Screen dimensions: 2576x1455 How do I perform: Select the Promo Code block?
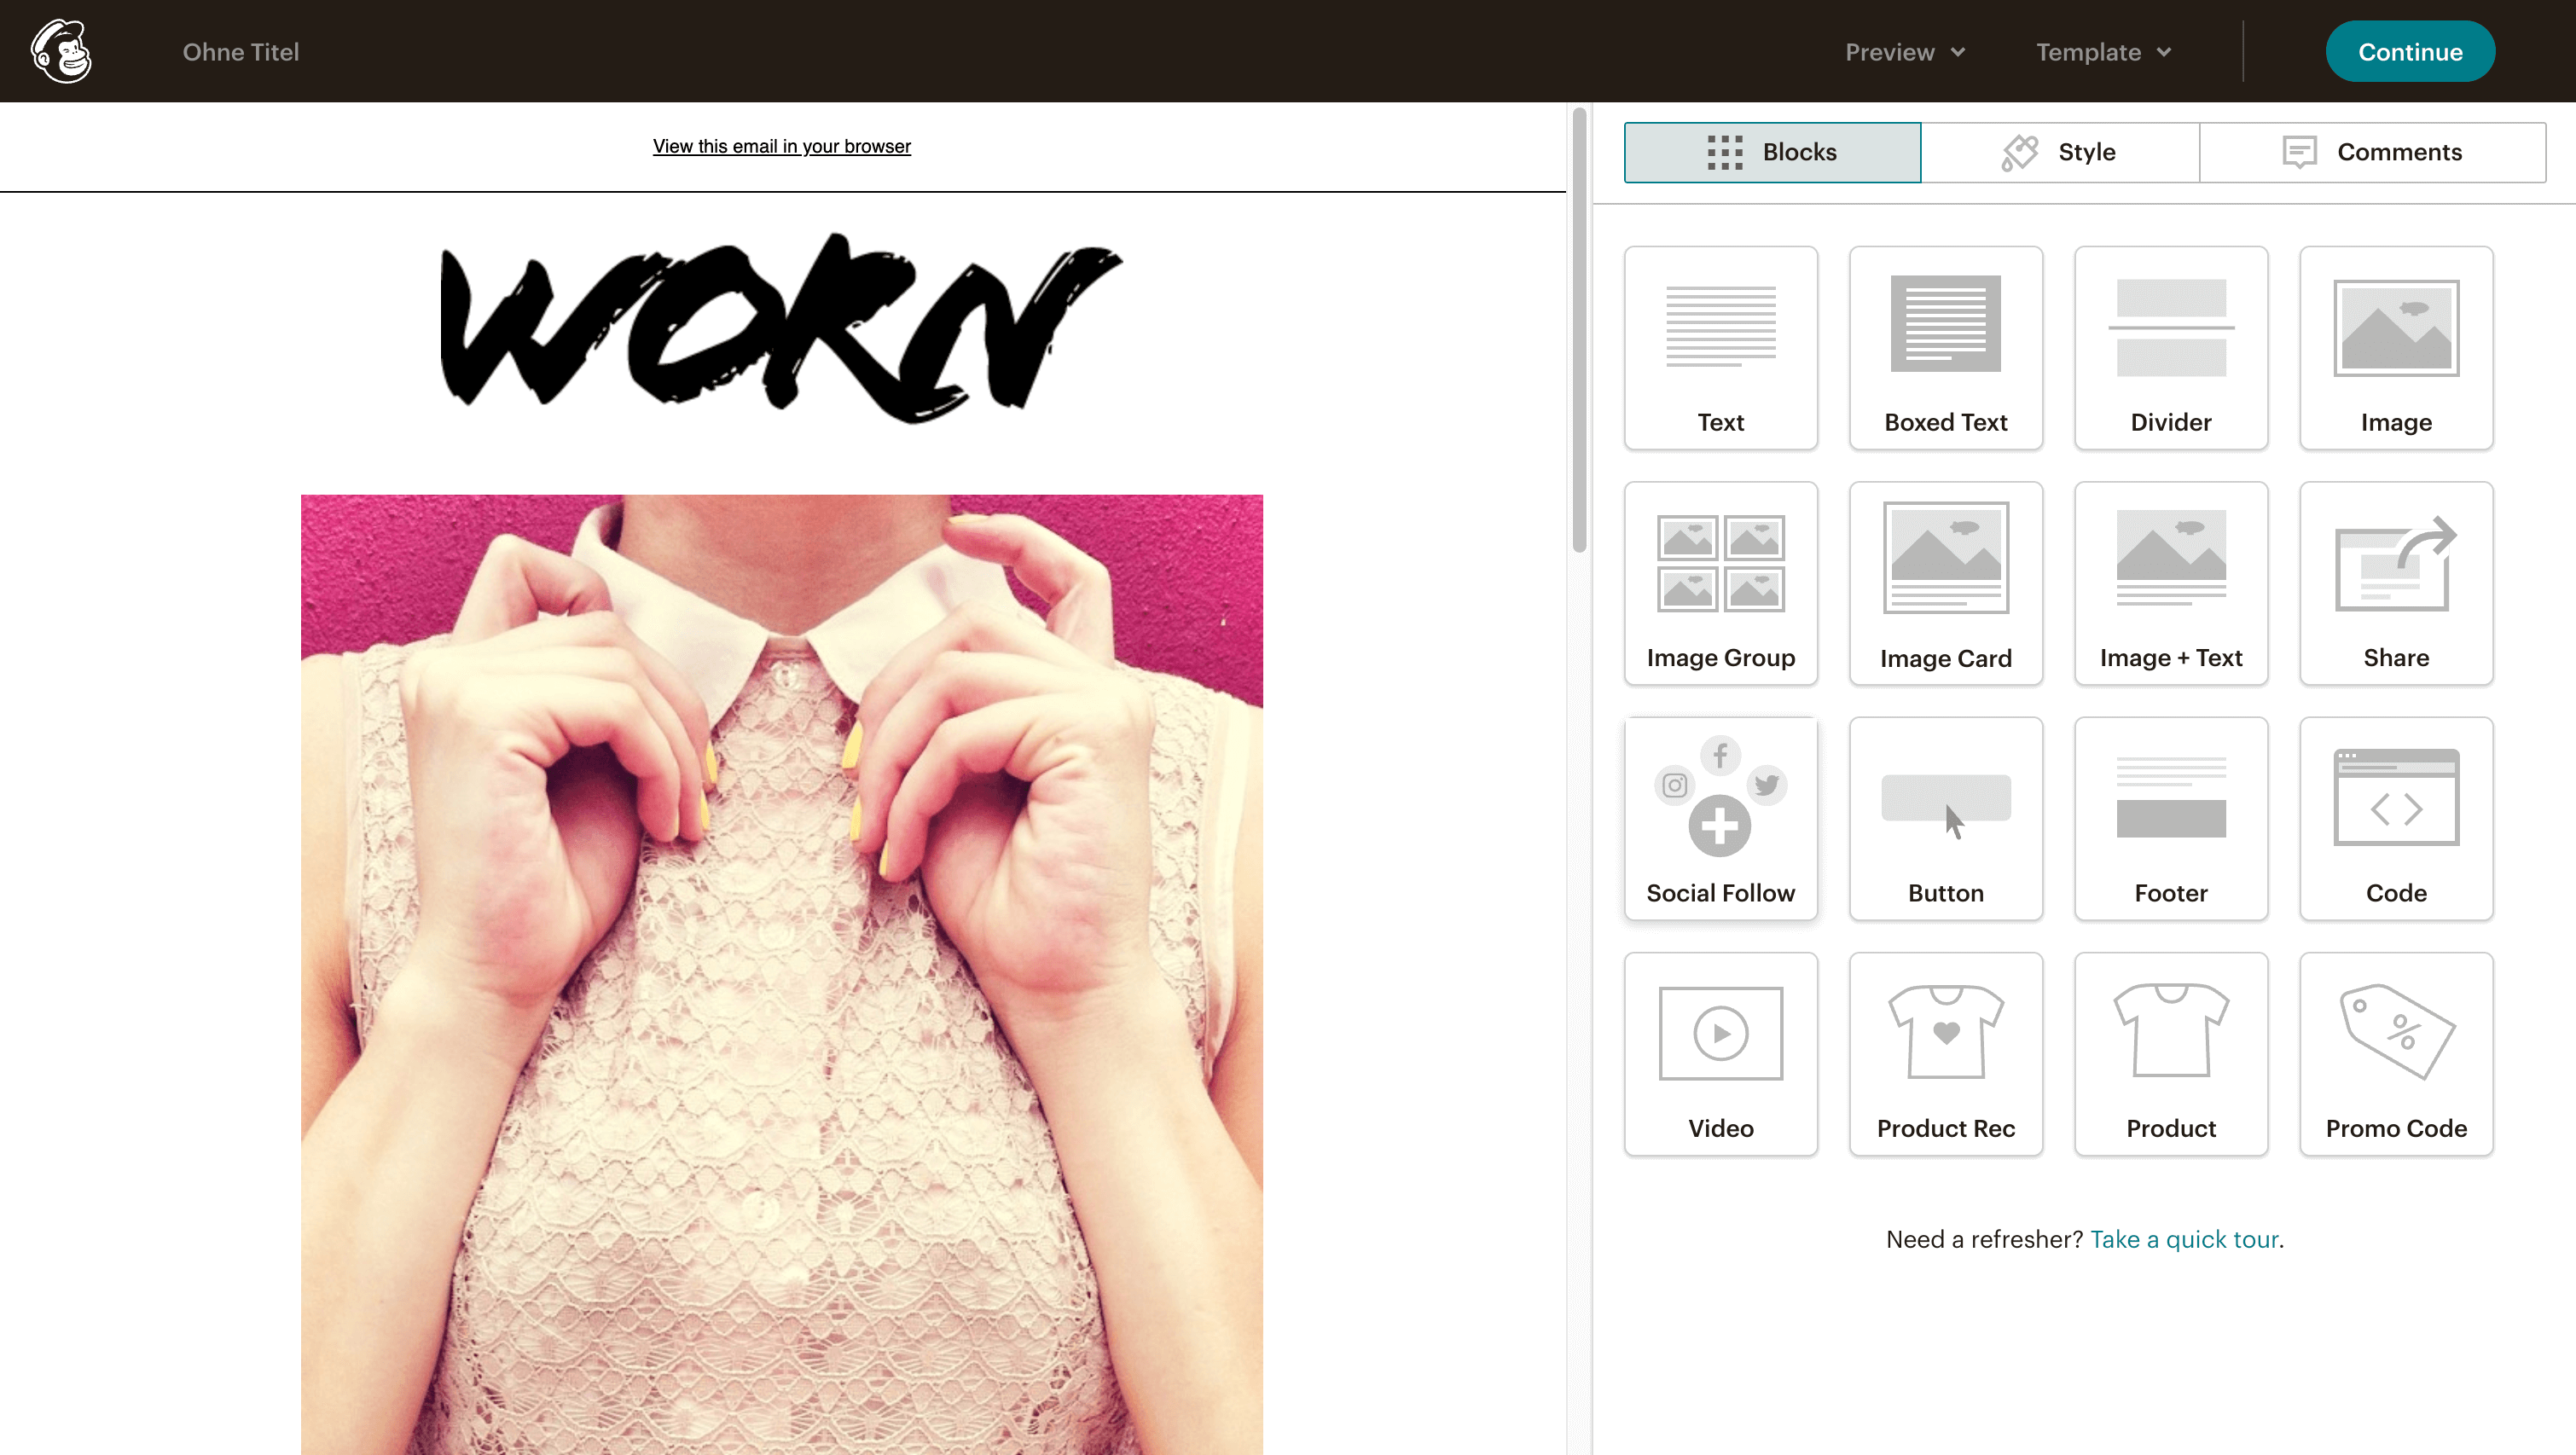(x=2395, y=1053)
